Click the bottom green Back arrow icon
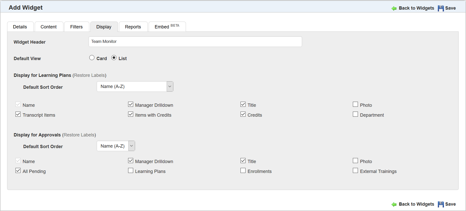The width and height of the screenshot is (466, 211). tap(394, 204)
